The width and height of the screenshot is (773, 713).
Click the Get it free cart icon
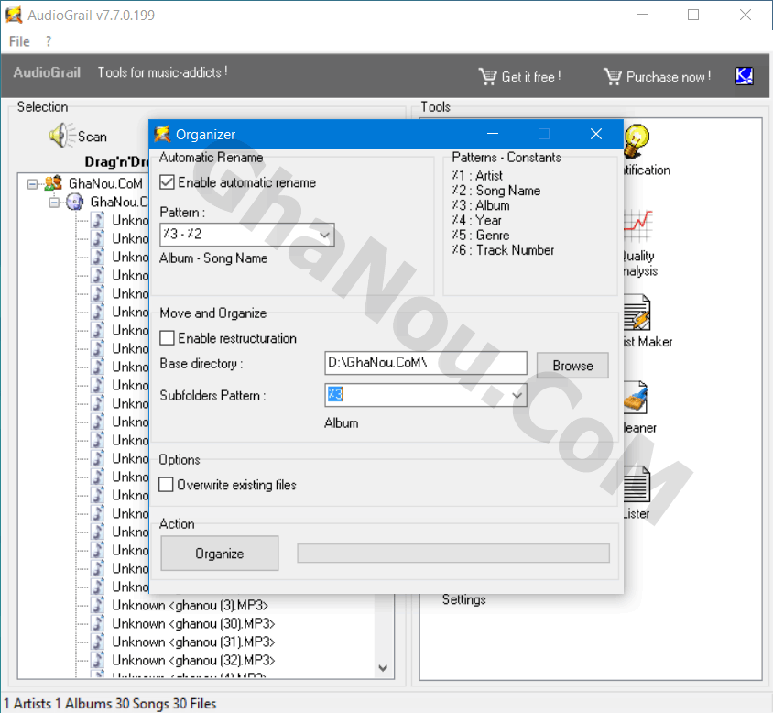pyautogui.click(x=487, y=76)
